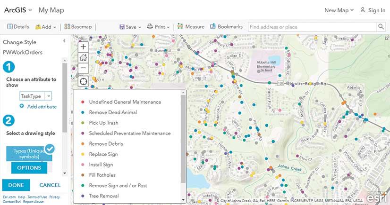The width and height of the screenshot is (390, 205).
Task: Click the Johns Creek map label
Action: (289, 167)
